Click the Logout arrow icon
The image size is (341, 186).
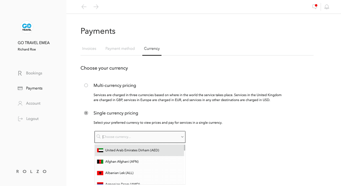pos(20,119)
